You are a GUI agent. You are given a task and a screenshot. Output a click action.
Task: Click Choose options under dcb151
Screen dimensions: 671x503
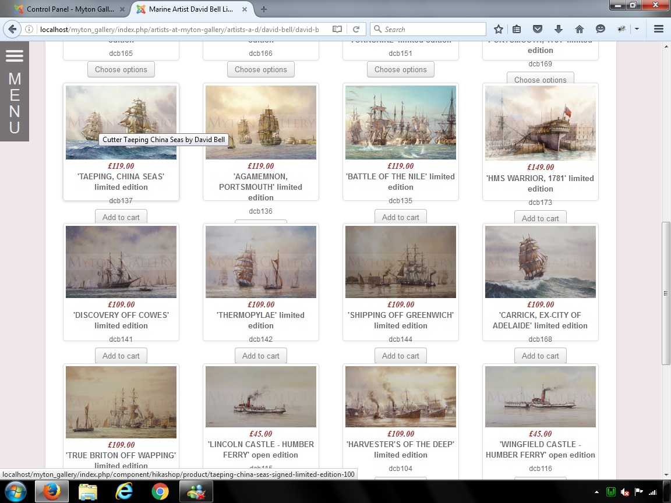[401, 69]
